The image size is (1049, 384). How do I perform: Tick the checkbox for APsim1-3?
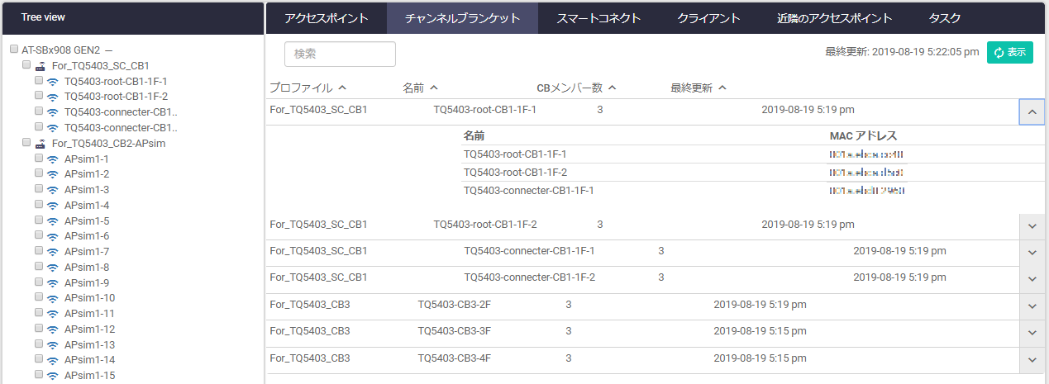coord(39,189)
